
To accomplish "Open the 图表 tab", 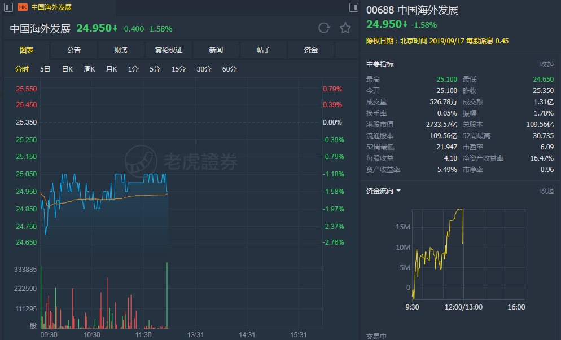I will [x=27, y=50].
